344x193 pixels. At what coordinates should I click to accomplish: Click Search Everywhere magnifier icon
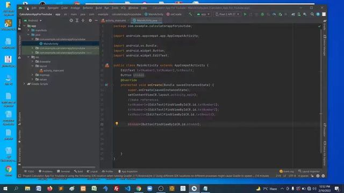tap(312, 14)
